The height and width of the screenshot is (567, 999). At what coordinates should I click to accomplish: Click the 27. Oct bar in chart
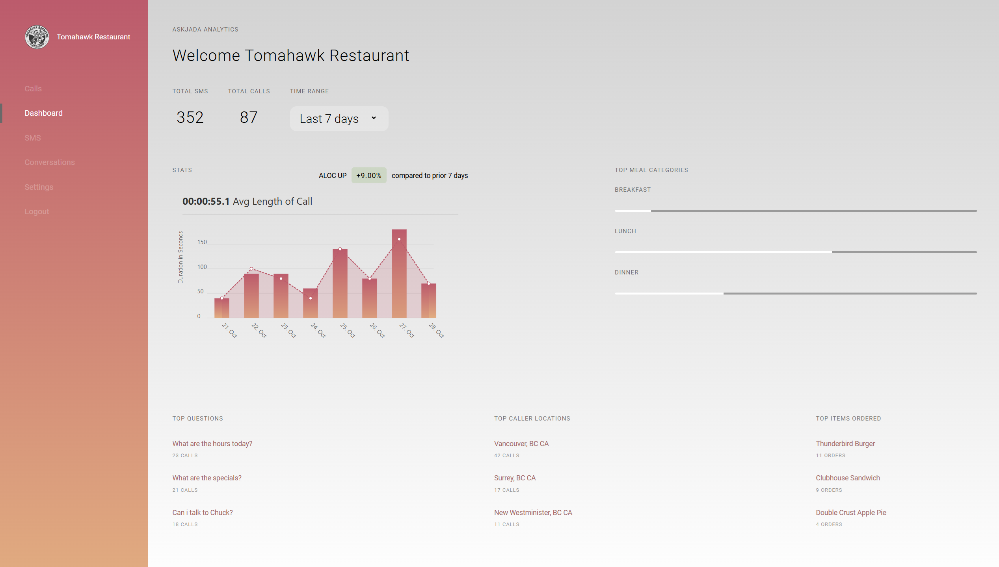pos(399,274)
